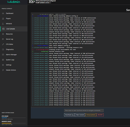Image resolution: width=130 pixels, height=127 pixels.
Task: Click the Live Console terminal icon
Action: [3, 29]
